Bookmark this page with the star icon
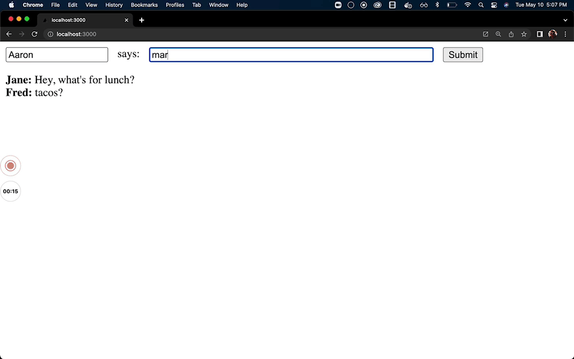 click(524, 34)
